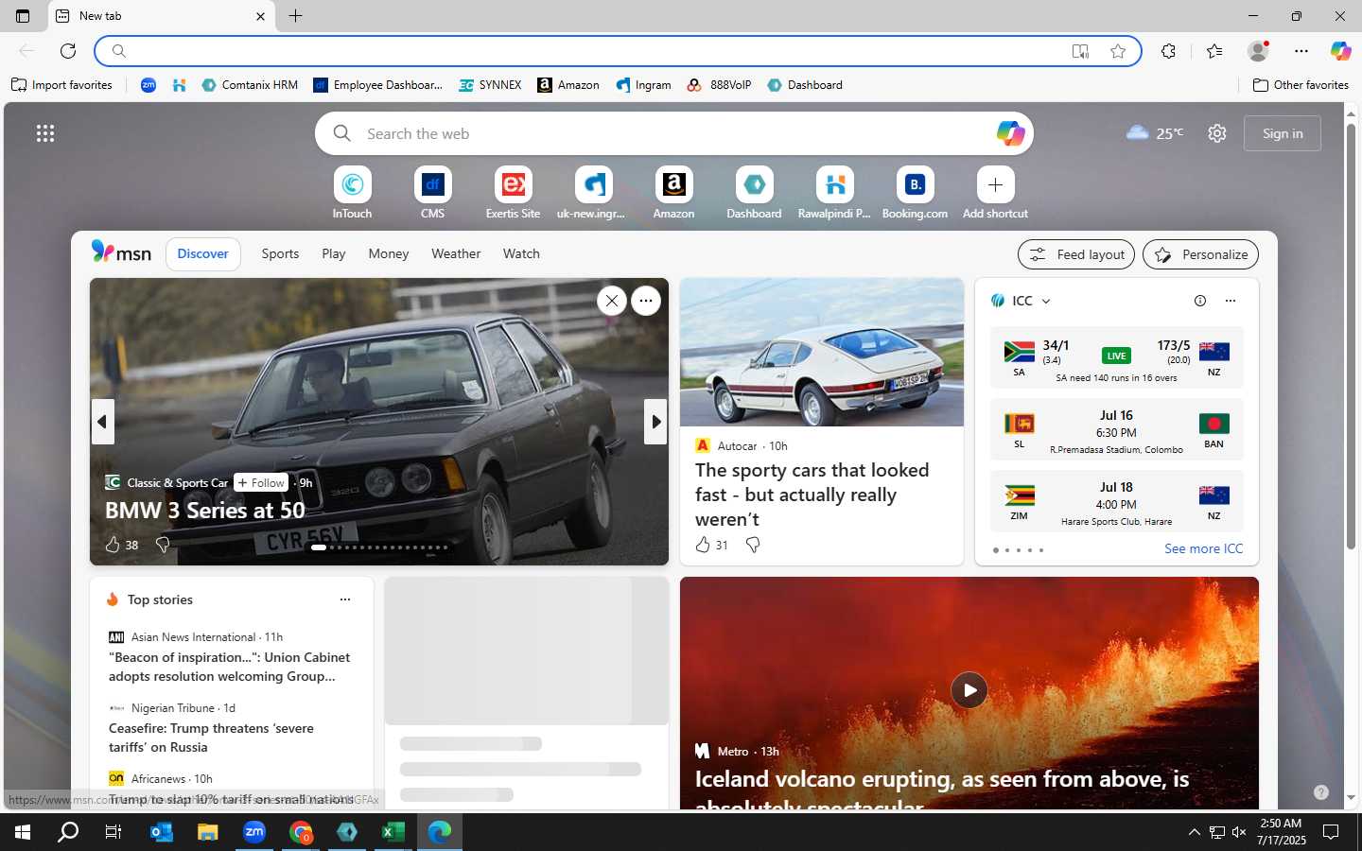Open the CMS shortcut tile
Image resolution: width=1362 pixels, height=851 pixels.
(x=432, y=194)
